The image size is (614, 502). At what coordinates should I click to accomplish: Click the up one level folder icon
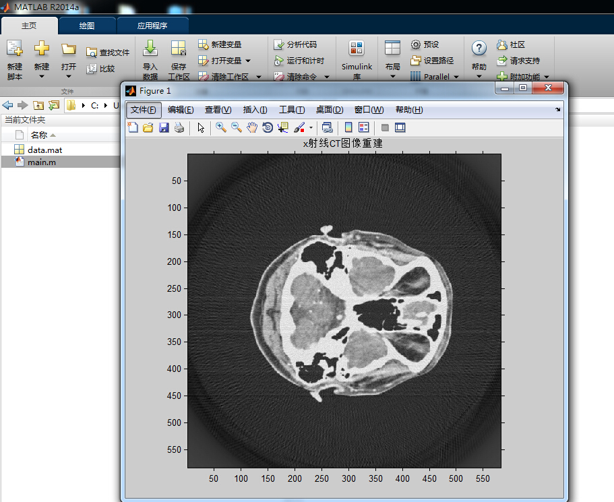point(38,105)
